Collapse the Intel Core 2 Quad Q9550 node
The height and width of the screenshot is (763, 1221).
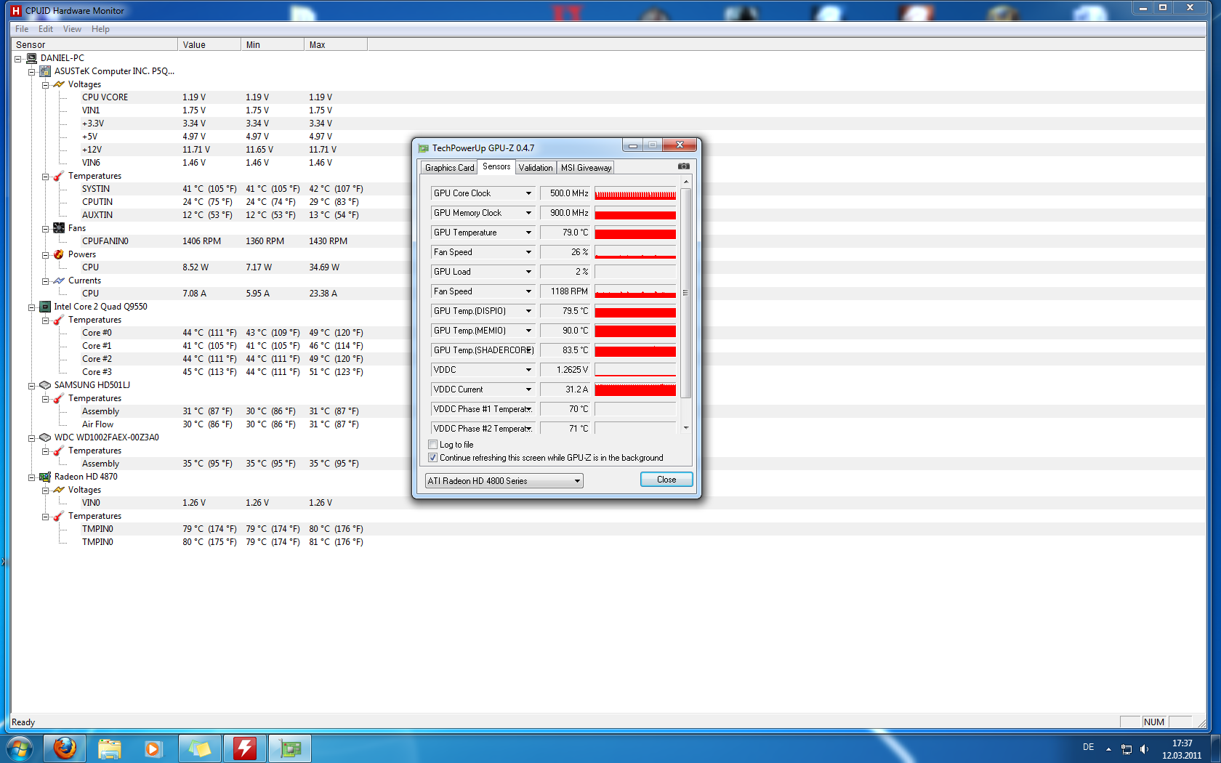(x=32, y=307)
